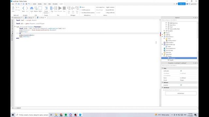Close the Explorer panel

(197, 18)
